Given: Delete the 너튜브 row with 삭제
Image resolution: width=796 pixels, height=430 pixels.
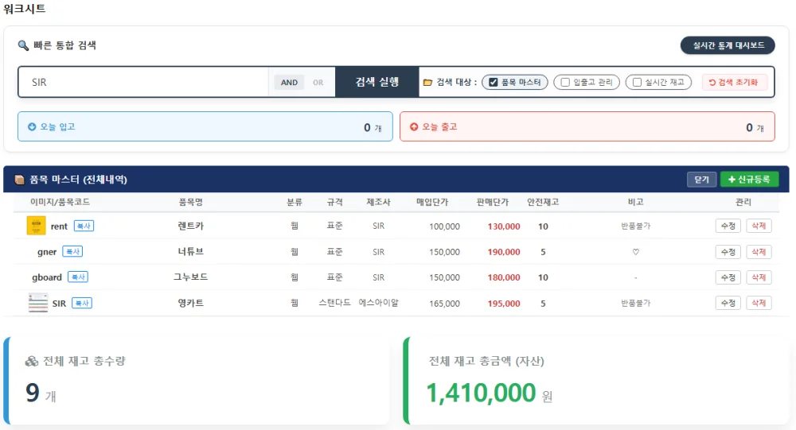Looking at the screenshot, I should point(759,252).
